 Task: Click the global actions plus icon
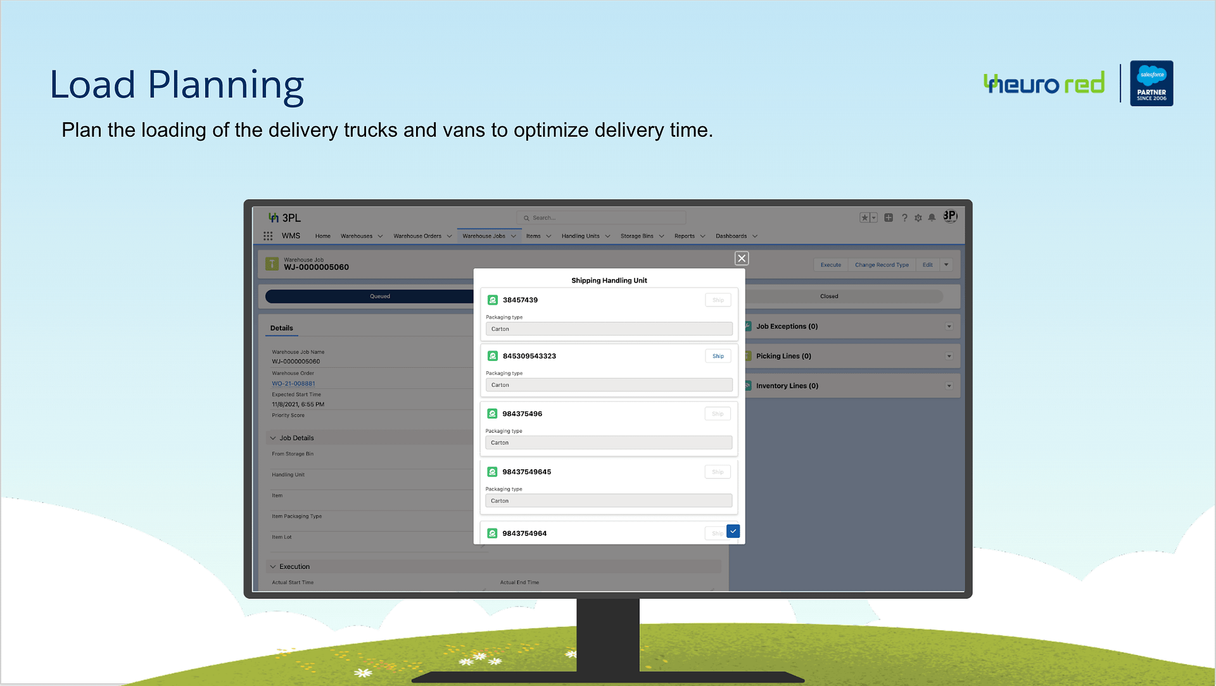[x=889, y=217]
